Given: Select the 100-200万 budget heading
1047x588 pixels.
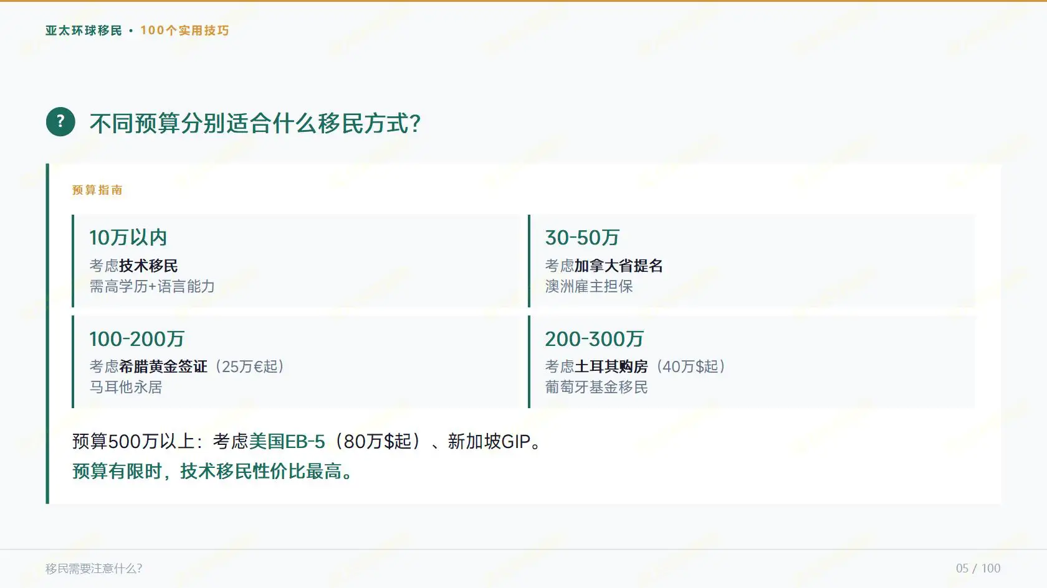Looking at the screenshot, I should click(x=137, y=339).
